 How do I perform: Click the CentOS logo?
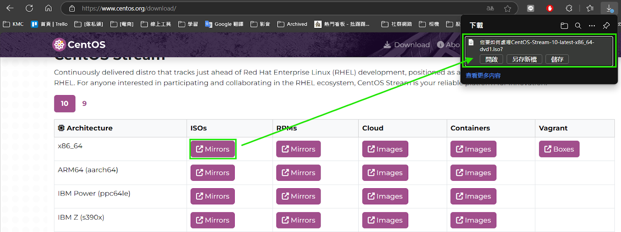pos(79,45)
